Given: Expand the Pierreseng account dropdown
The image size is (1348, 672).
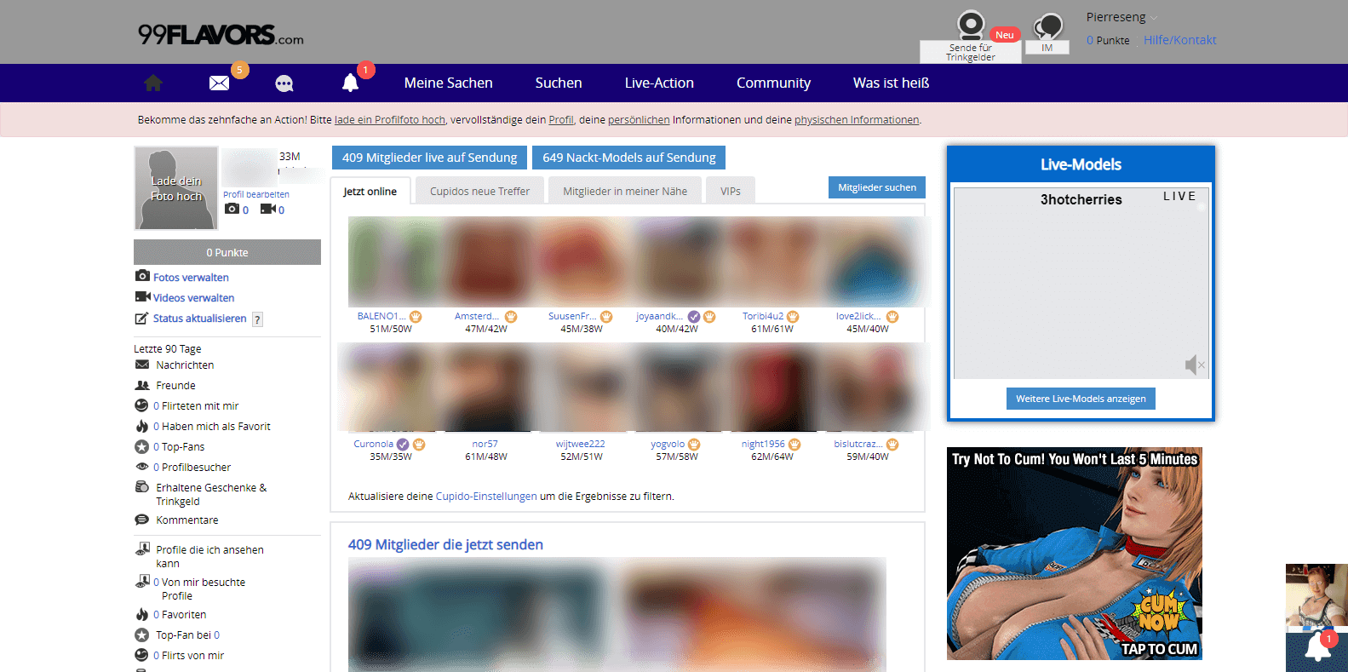Looking at the screenshot, I should pyautogui.click(x=1154, y=17).
